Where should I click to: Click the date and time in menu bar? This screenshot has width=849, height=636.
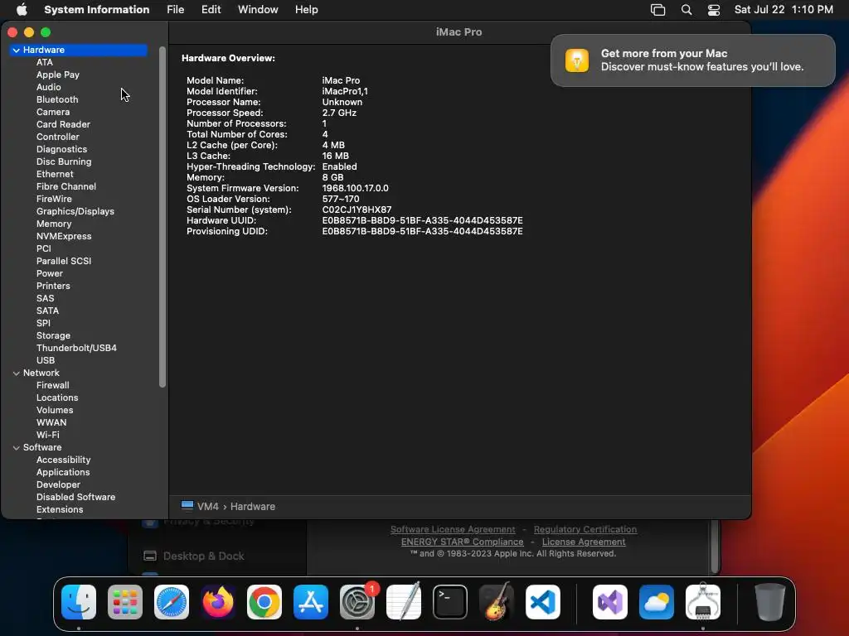(x=784, y=9)
